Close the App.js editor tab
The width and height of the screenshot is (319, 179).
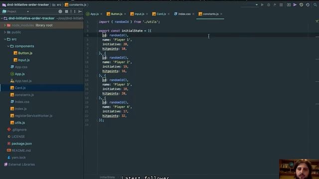[x=101, y=14]
